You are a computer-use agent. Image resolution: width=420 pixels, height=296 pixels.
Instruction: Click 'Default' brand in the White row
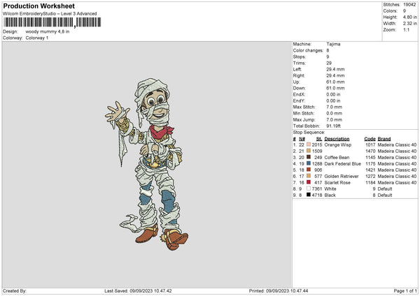click(385, 189)
